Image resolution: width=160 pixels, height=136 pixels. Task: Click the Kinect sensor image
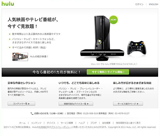click(x=102, y=55)
